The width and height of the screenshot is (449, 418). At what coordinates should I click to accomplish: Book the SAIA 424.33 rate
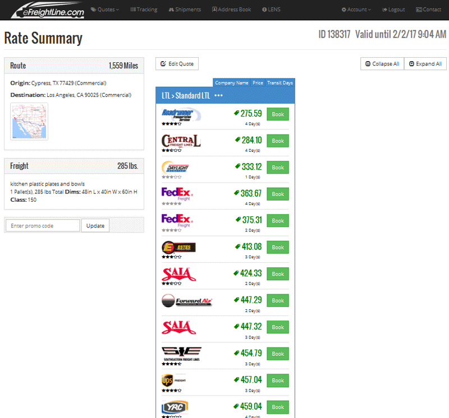pyautogui.click(x=278, y=273)
